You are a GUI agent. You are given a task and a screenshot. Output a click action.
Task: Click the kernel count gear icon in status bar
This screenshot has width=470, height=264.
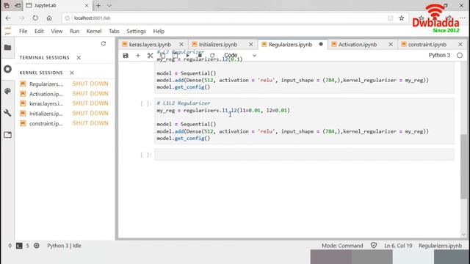tap(37, 246)
